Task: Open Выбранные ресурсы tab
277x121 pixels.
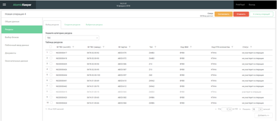Action: point(94,25)
